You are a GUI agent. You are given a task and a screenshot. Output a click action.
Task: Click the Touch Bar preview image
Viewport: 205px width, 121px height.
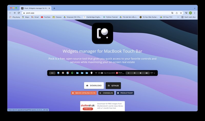click(102, 73)
